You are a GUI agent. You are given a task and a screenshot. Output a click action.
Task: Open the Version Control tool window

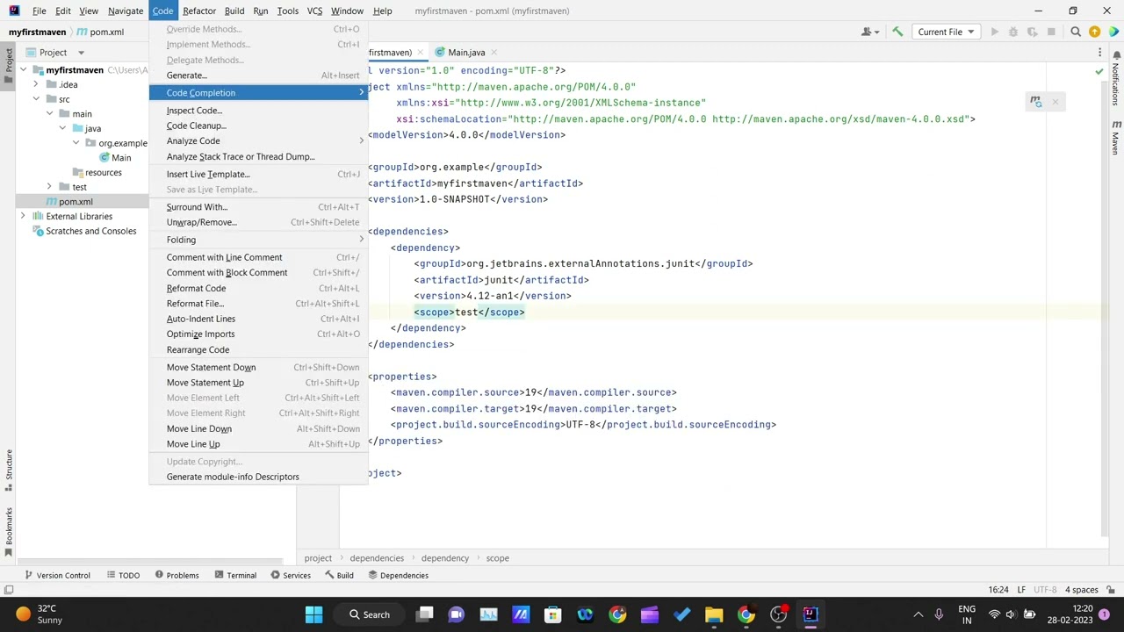tap(57, 575)
